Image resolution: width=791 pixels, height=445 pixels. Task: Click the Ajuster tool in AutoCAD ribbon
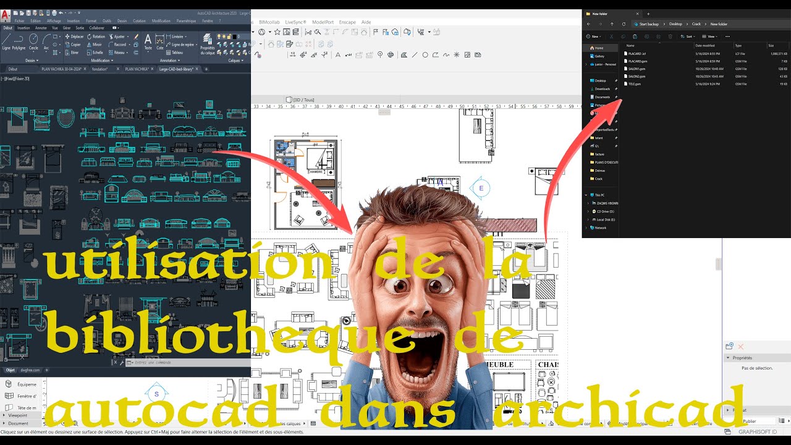pos(116,36)
